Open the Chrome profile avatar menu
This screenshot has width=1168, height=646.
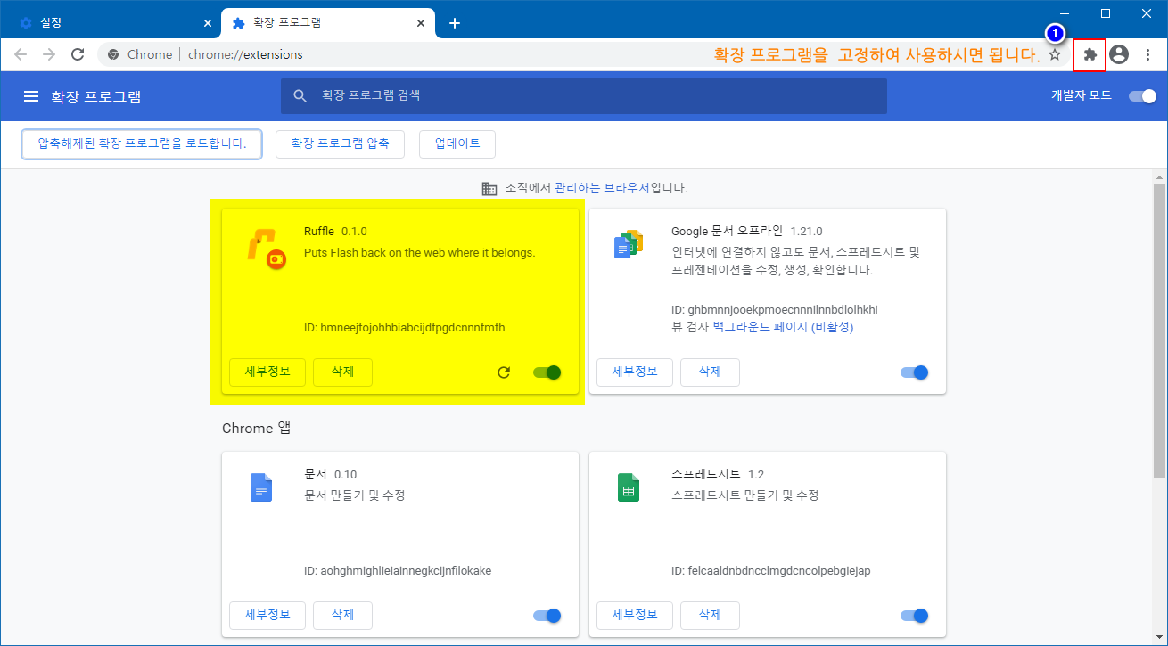pos(1119,54)
